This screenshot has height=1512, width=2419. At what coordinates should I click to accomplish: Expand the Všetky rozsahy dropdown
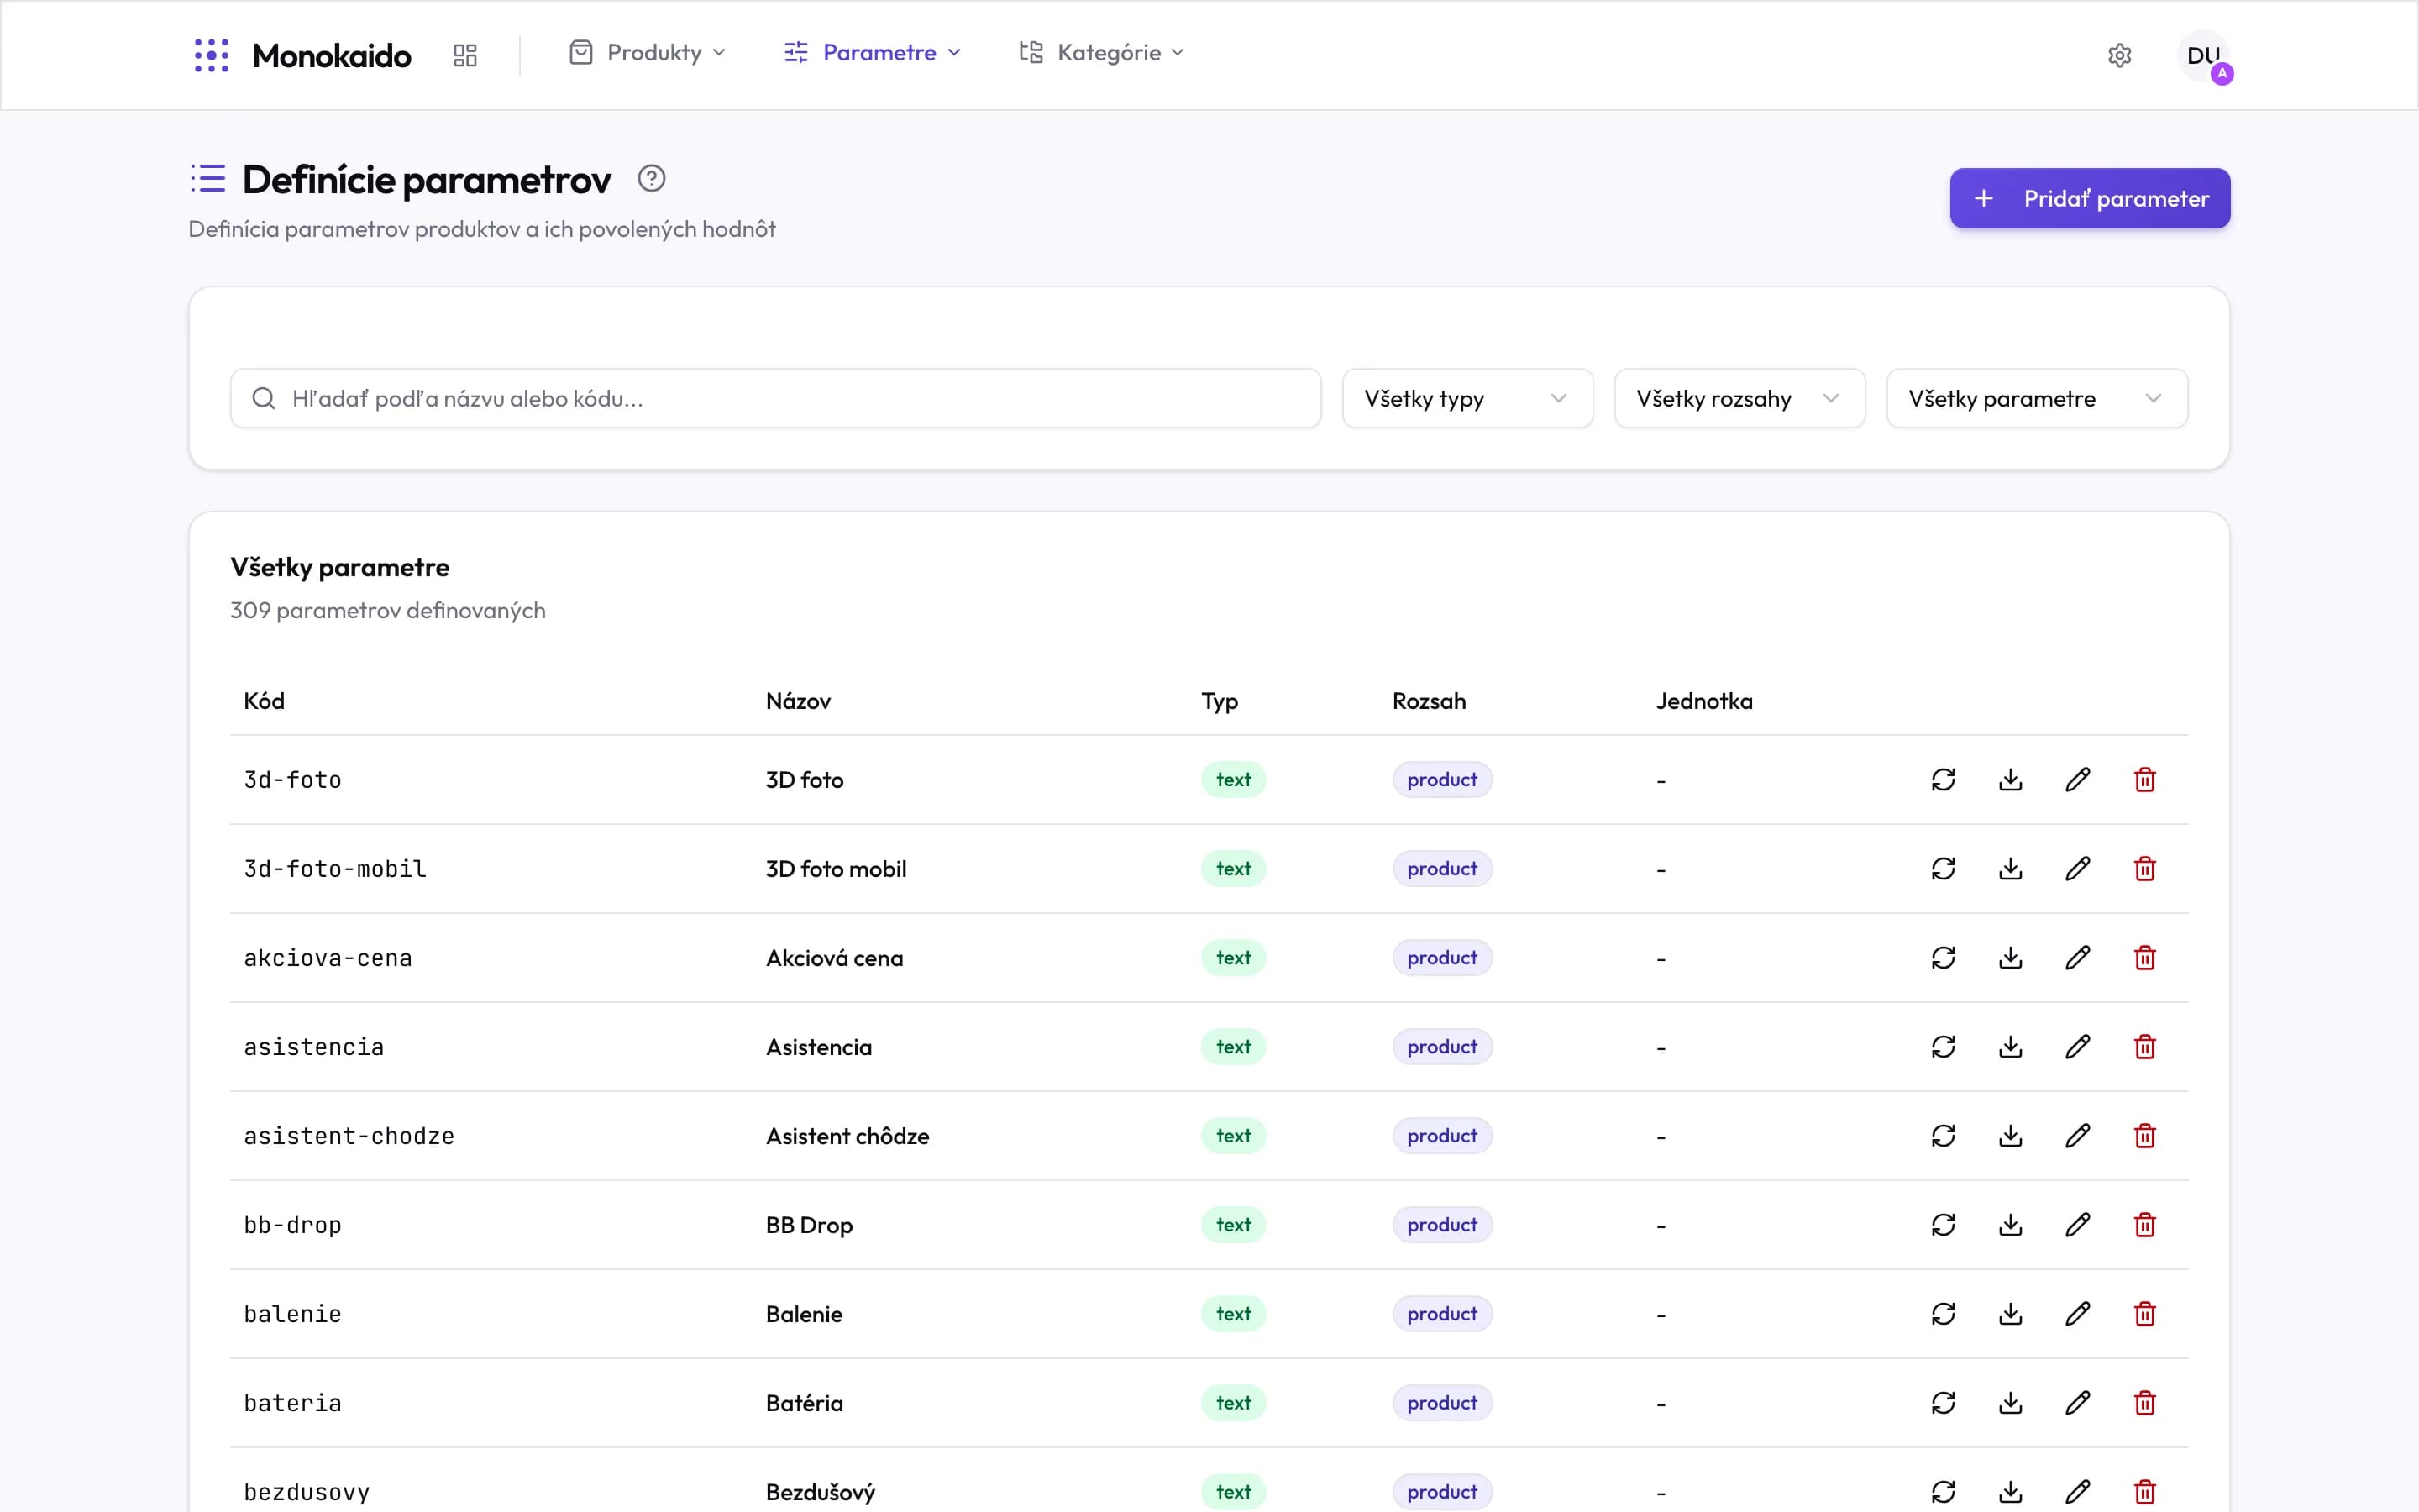click(x=1739, y=399)
